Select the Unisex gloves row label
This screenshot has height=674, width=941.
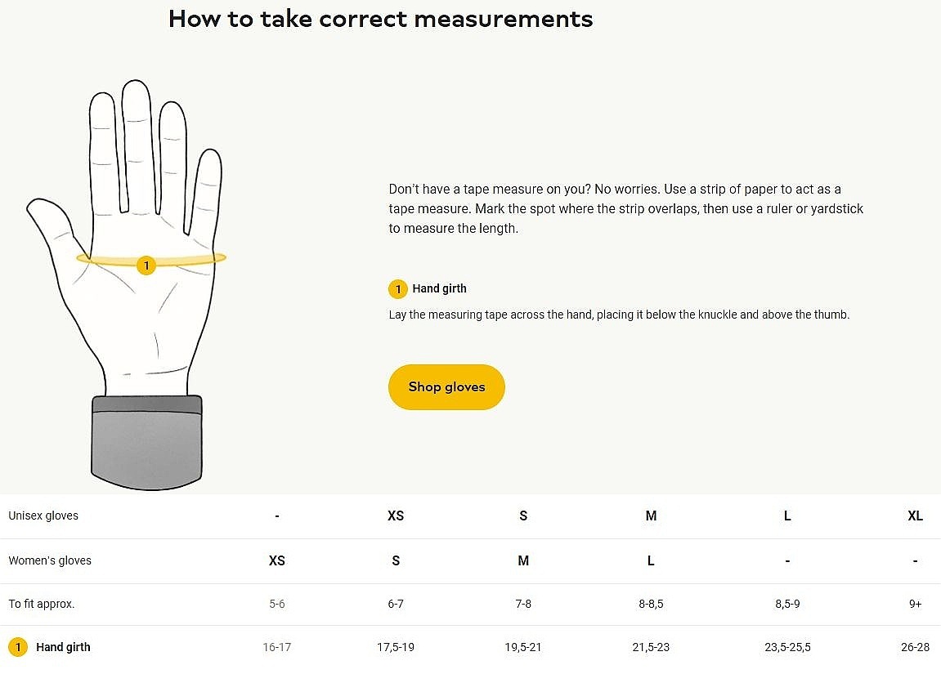tap(43, 516)
